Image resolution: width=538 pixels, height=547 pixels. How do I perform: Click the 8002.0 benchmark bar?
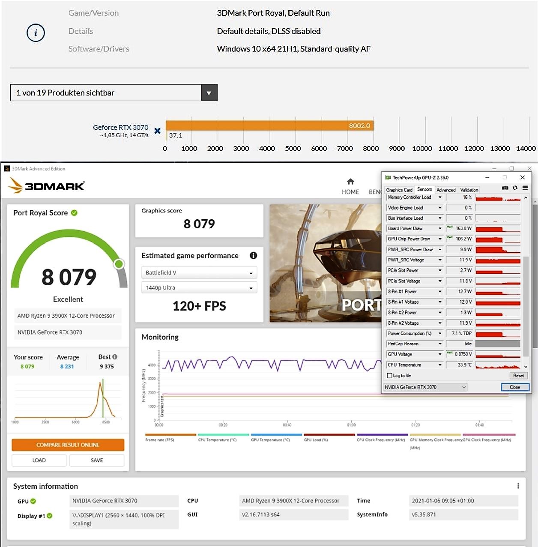(x=270, y=126)
